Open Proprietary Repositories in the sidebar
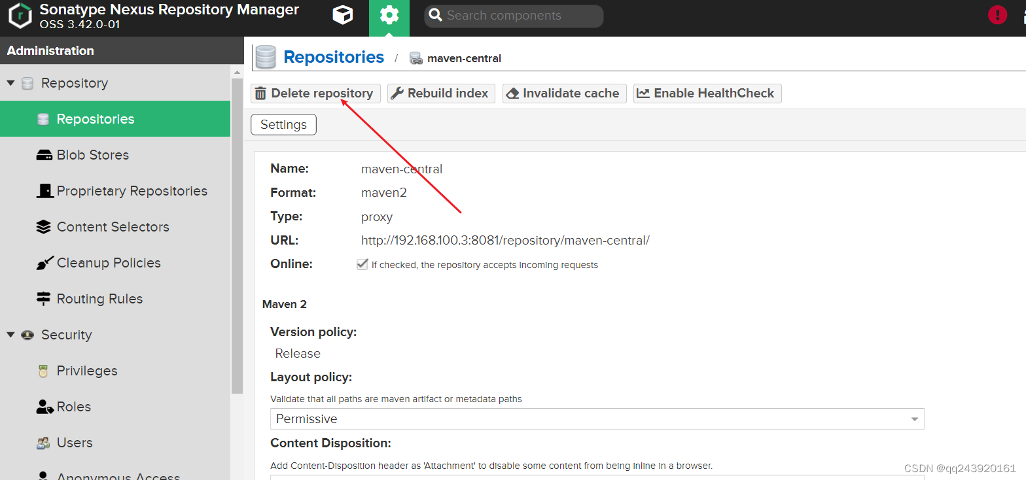Viewport: 1026px width, 480px height. [115, 191]
